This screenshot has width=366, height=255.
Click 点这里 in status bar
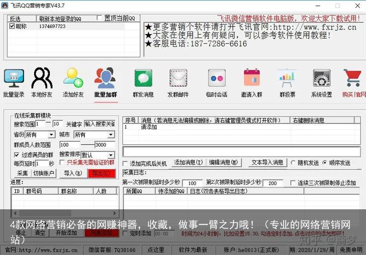click(156, 250)
